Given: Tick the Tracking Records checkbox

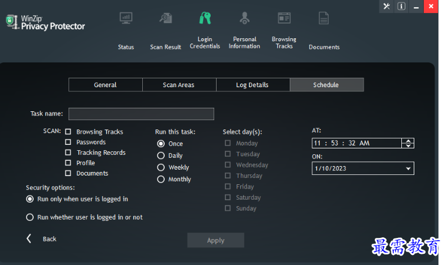Looking at the screenshot, I should (x=68, y=153).
